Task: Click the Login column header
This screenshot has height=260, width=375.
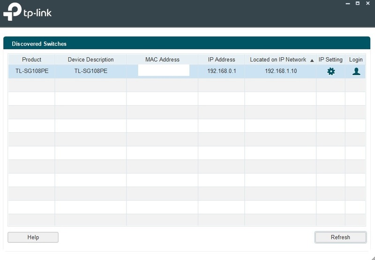Action: (x=356, y=60)
